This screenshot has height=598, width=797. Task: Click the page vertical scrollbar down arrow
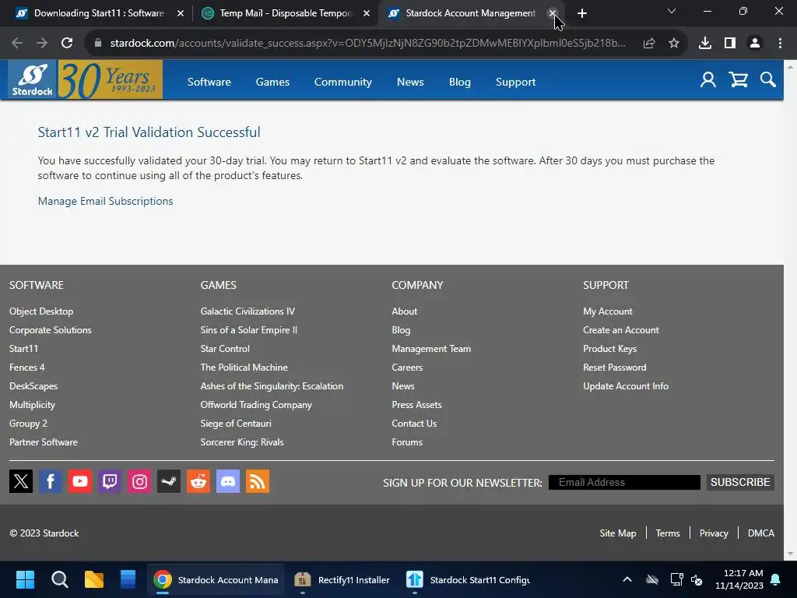[791, 554]
